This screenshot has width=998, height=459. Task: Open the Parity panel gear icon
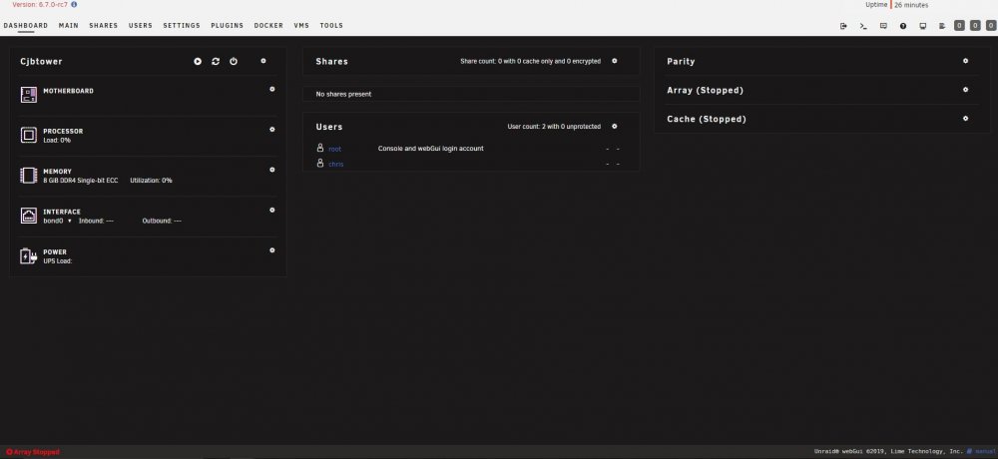pos(965,61)
